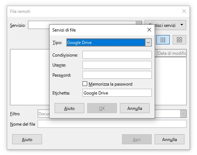
Task: Click Aiuto button in File remoti window
Action: point(27,139)
